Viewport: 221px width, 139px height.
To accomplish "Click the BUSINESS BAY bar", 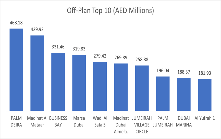I will [58, 82].
